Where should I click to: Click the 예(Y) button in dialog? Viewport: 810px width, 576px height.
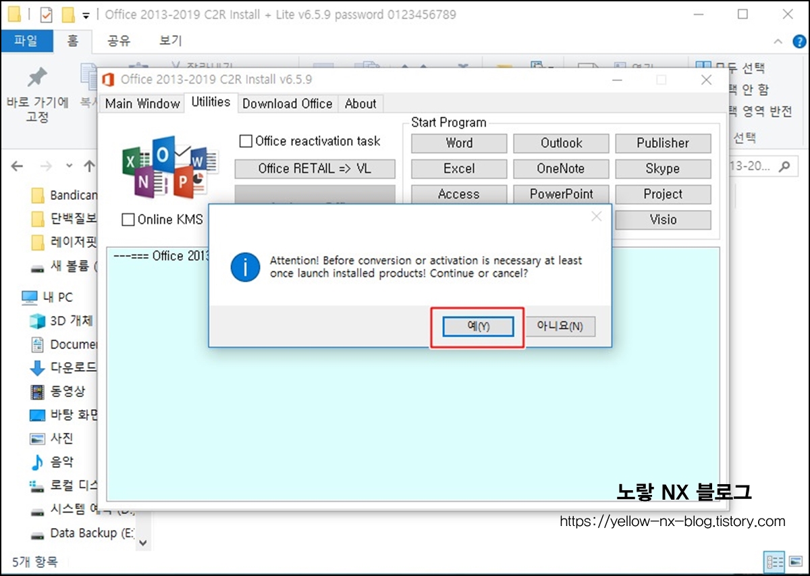pos(478,327)
